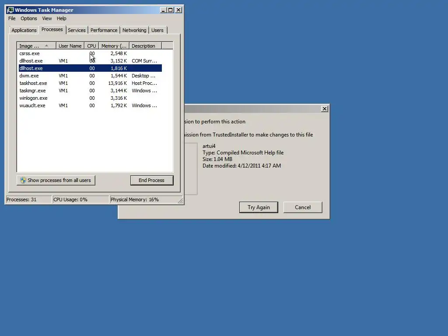The width and height of the screenshot is (448, 336).
Task: Close the file permission dialog
Action: (325, 109)
